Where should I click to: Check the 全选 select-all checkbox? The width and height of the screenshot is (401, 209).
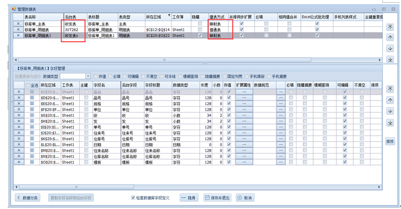[x=28, y=85]
